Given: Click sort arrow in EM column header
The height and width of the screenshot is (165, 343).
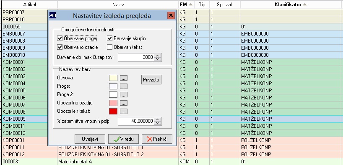Looking at the screenshot, I should tap(190, 5).
